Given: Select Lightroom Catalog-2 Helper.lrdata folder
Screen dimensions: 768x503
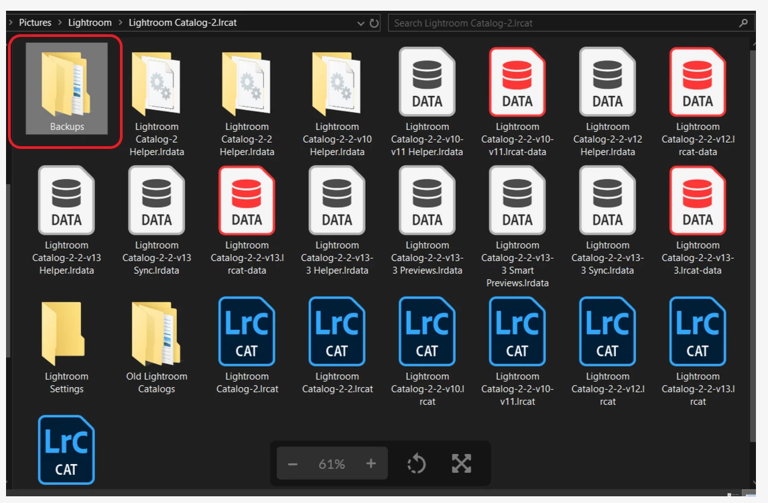Looking at the screenshot, I should coord(157,103).
